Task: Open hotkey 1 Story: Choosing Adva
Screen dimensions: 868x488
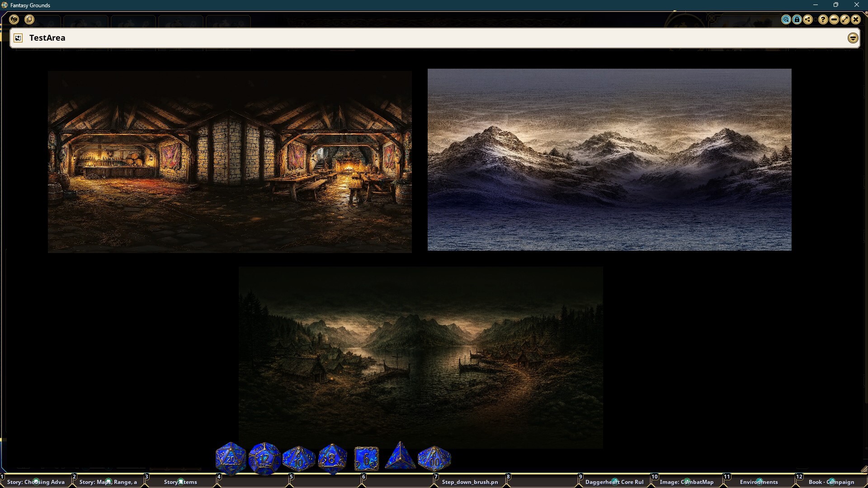Action: pos(36,482)
